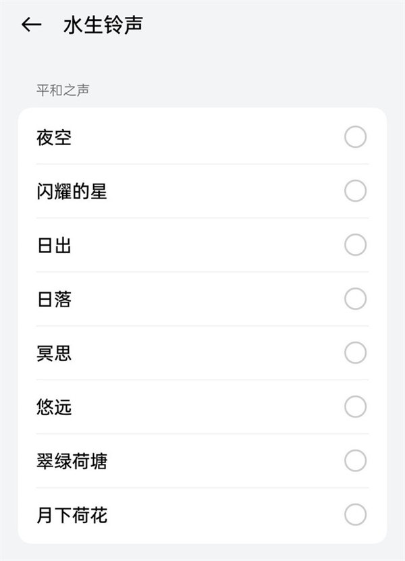Viewport: 405px width, 561px height.
Task: Select the 日出 ringtone radio button
Action: pos(354,244)
